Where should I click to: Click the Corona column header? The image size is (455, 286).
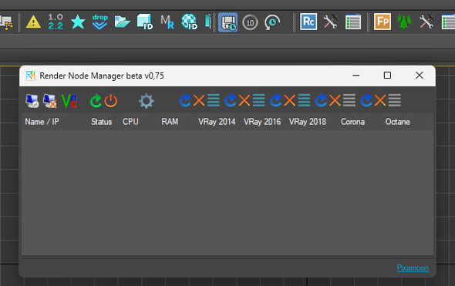[x=353, y=122]
